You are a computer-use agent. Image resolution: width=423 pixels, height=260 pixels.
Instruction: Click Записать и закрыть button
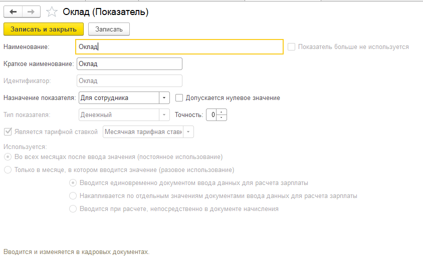(44, 29)
